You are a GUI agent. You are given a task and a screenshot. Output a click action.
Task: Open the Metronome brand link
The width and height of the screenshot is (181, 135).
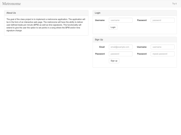[x=11, y=4]
